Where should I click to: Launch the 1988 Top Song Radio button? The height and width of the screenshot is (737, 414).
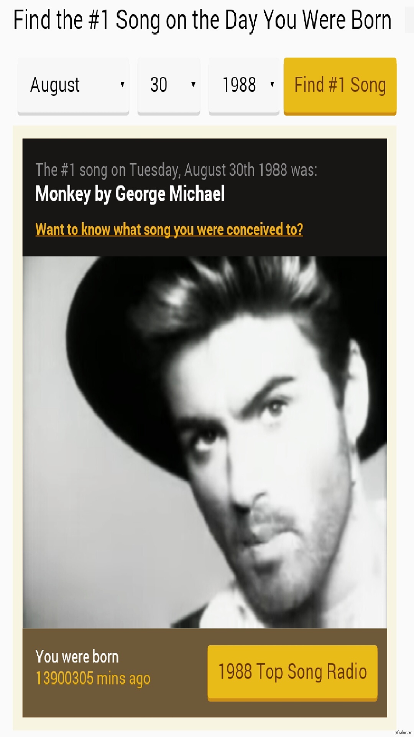(x=292, y=673)
